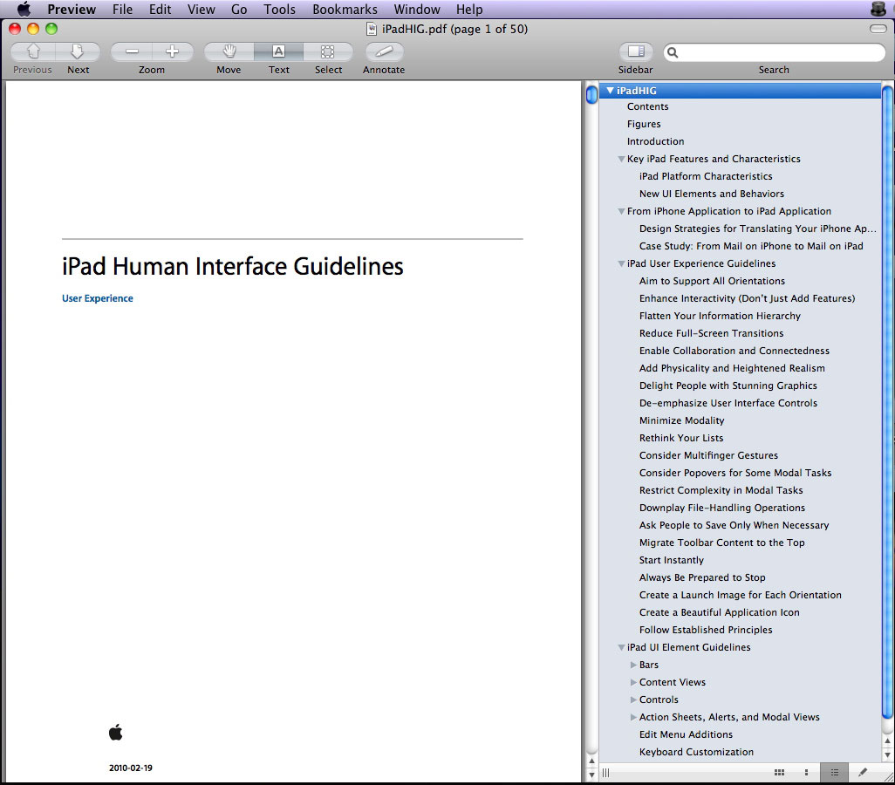Activate the Text selection tool
The height and width of the screenshot is (785, 895).
[x=278, y=52]
